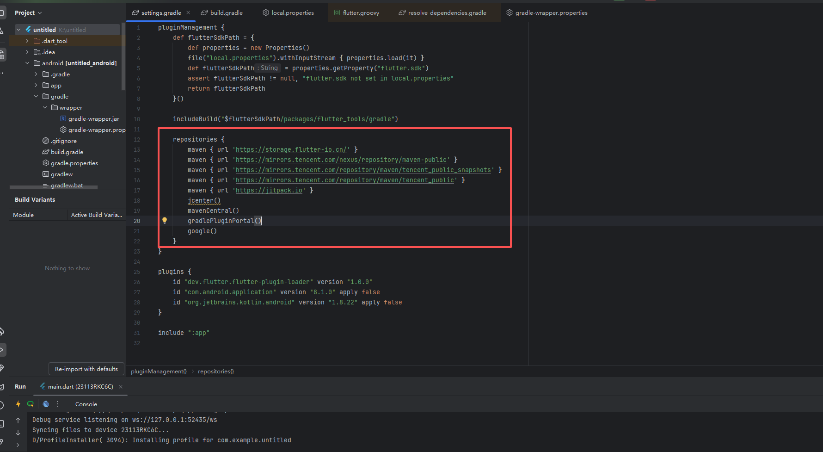Image resolution: width=823 pixels, height=452 pixels.
Task: Click repositories{} in the breadcrumb bar
Action: pyautogui.click(x=215, y=371)
